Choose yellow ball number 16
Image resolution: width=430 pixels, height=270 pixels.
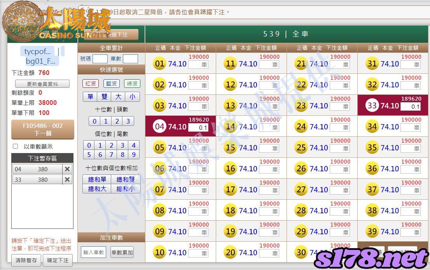coord(230,169)
